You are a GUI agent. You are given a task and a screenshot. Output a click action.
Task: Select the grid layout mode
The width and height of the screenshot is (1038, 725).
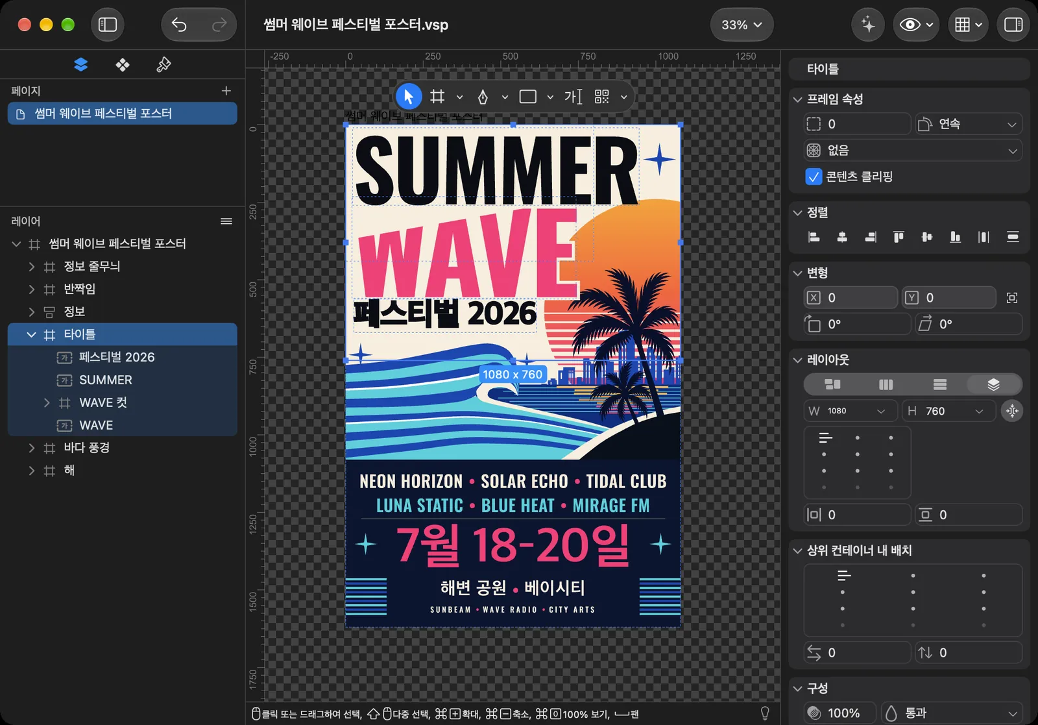[x=832, y=384]
